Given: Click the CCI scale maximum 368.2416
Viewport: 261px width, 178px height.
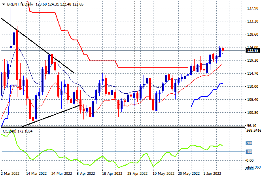Looking at the screenshot, I should tap(253, 131).
